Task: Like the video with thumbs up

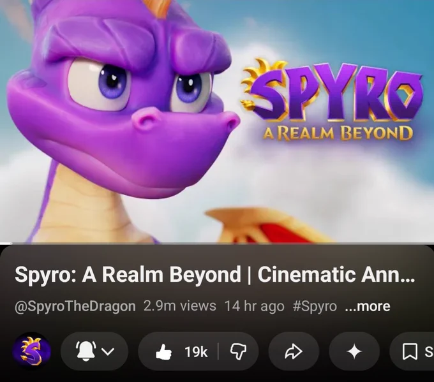Action: point(164,351)
